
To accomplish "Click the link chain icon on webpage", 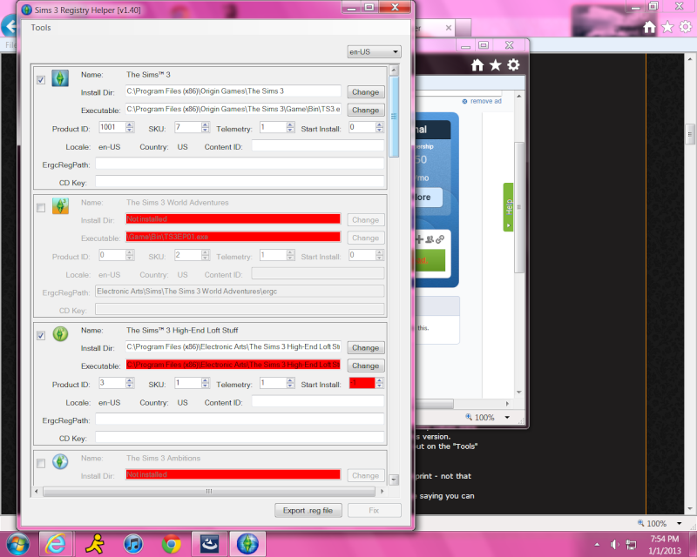I will pos(440,239).
